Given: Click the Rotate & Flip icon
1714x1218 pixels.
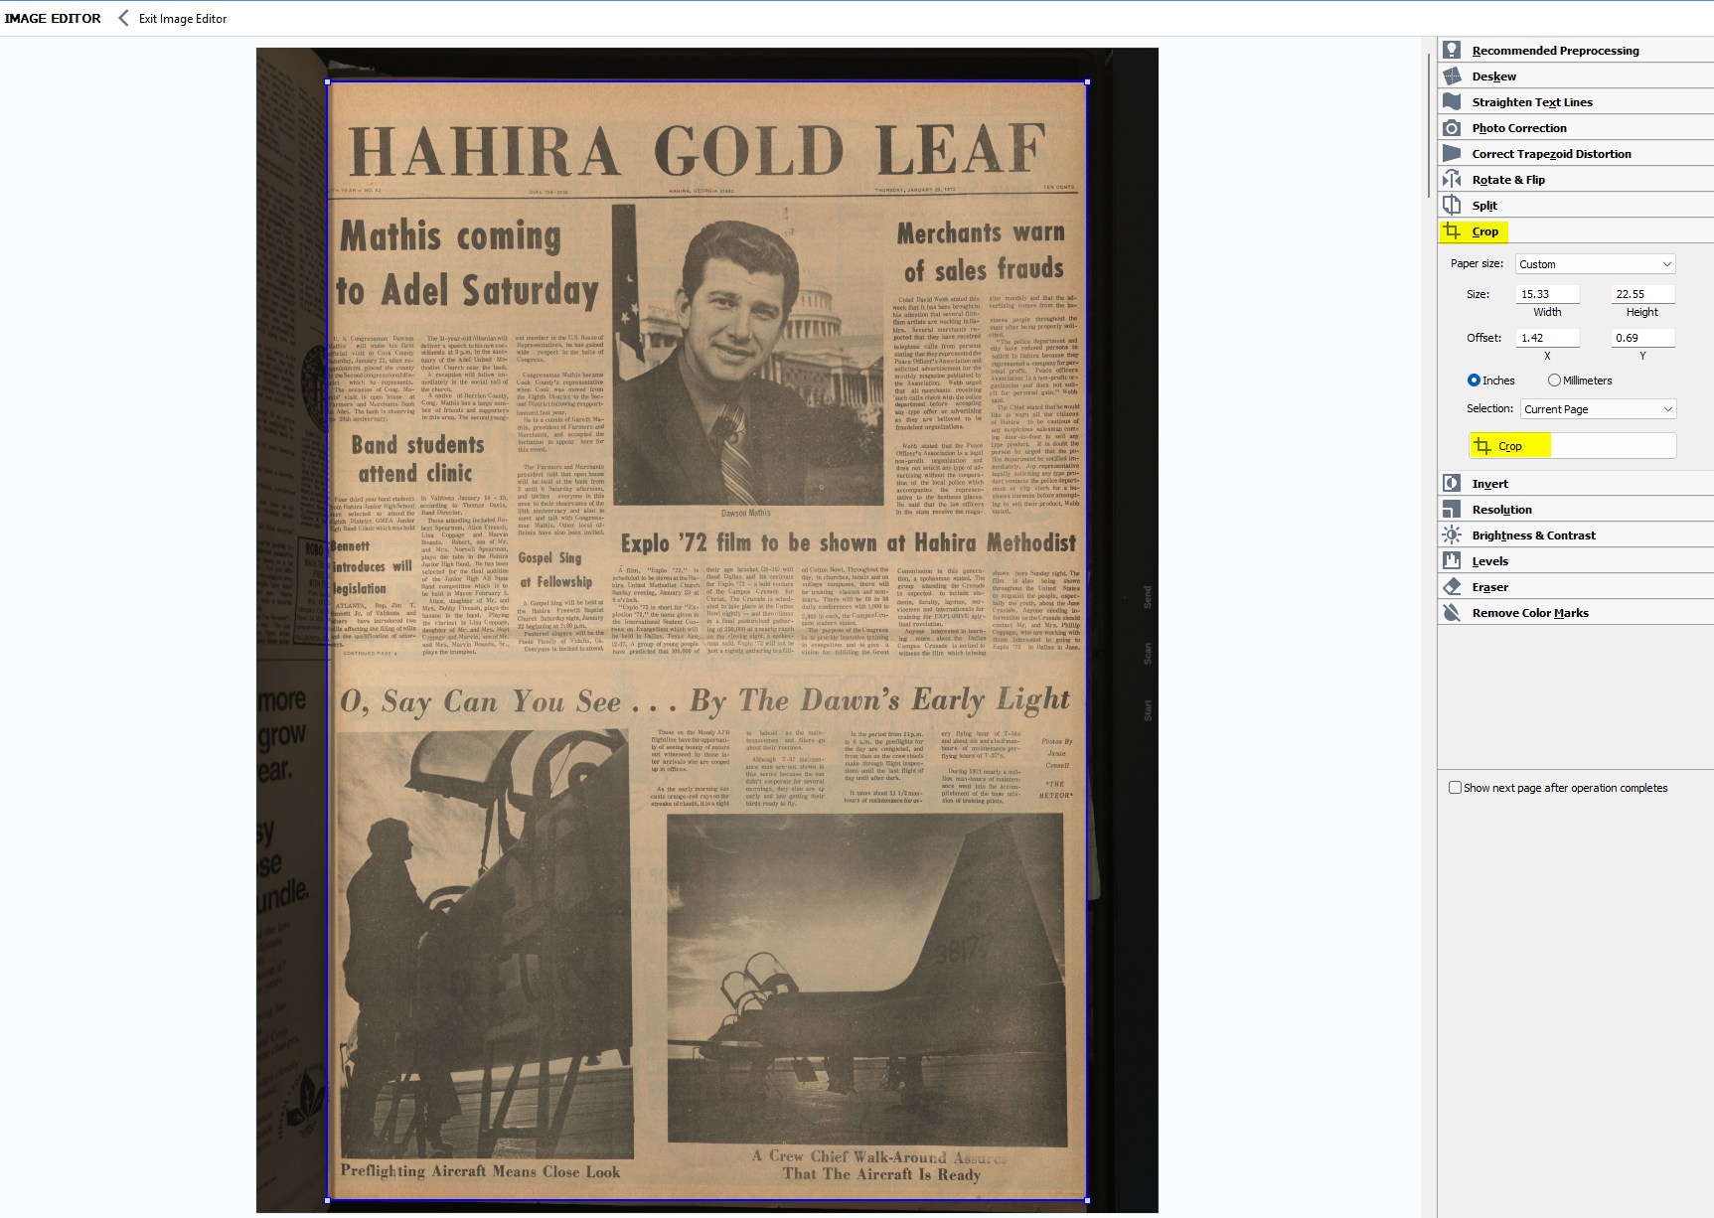Looking at the screenshot, I should (1452, 179).
